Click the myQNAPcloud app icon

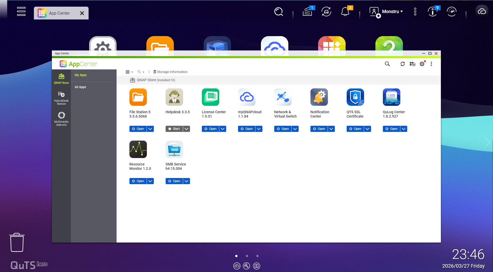(246, 97)
